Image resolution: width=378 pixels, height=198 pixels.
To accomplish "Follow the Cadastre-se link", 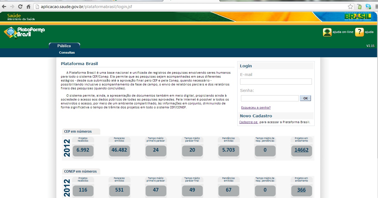I will (x=249, y=122).
